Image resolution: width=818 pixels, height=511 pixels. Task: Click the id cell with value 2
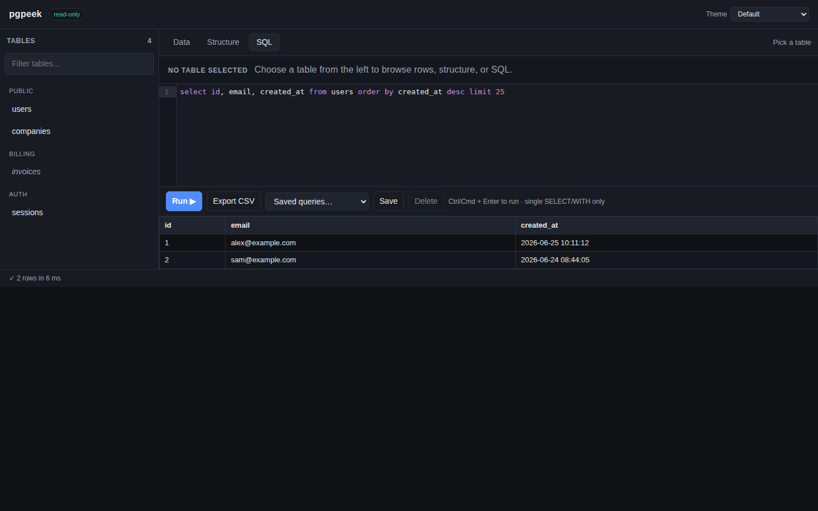(192, 260)
